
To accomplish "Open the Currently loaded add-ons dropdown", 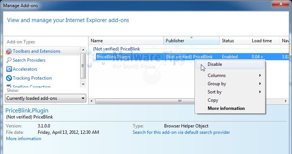I will [45, 98].
